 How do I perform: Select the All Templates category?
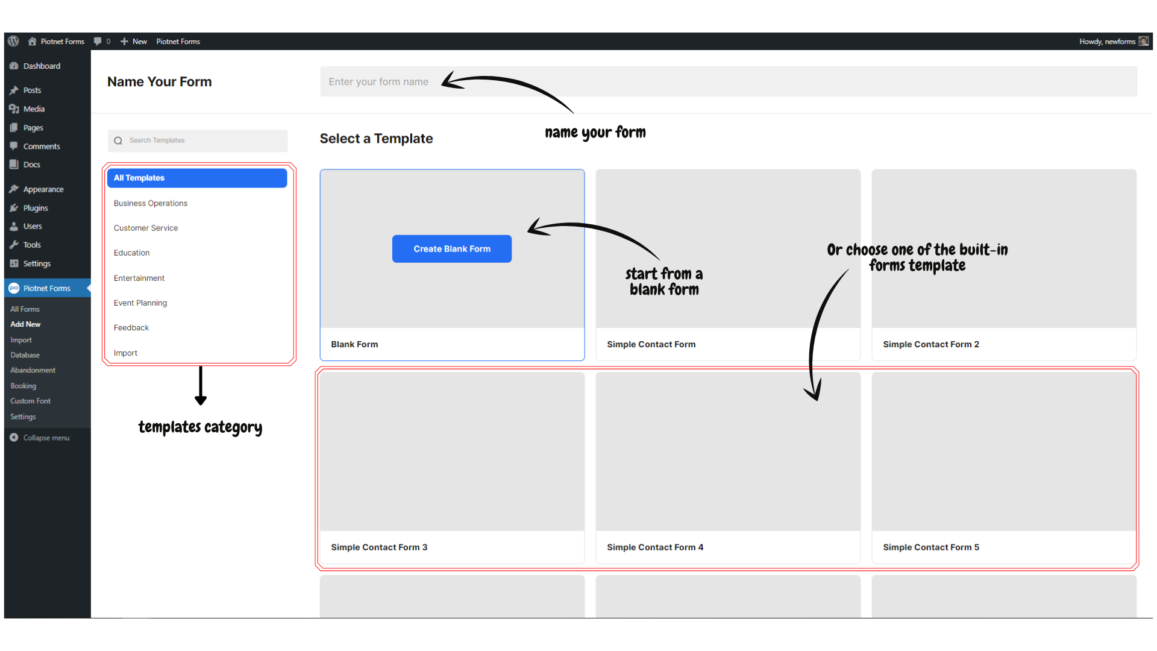click(197, 178)
